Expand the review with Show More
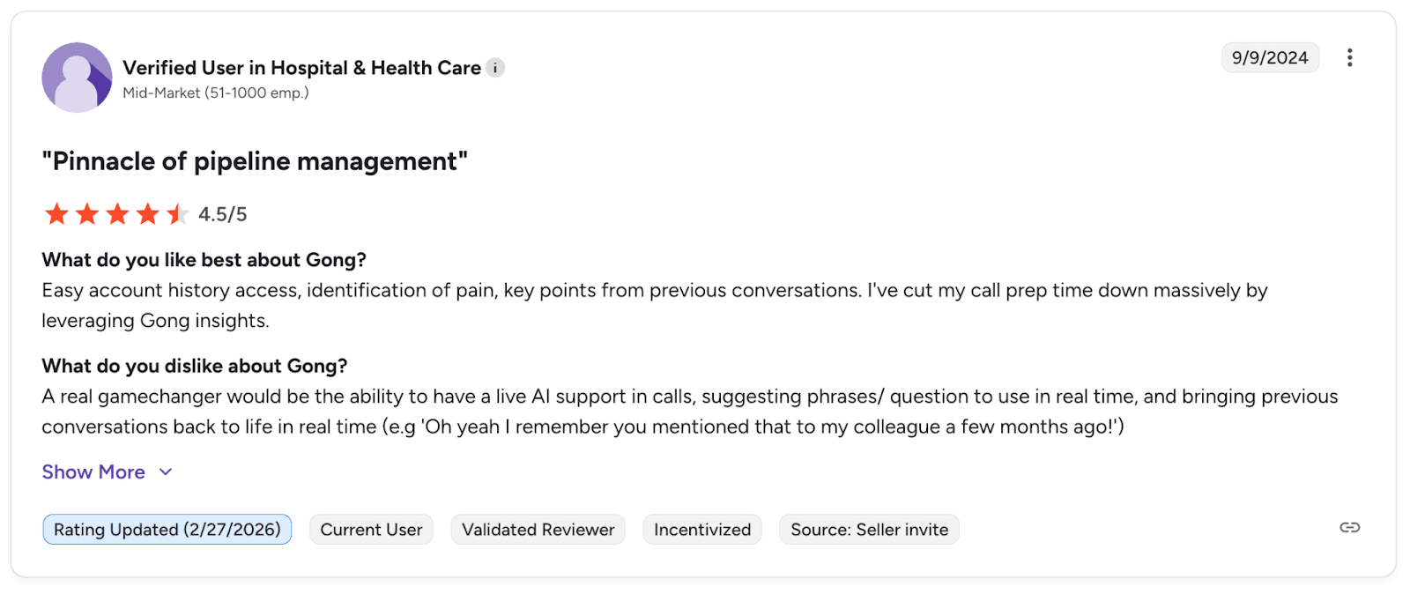Image resolution: width=1410 pixels, height=594 pixels. (93, 472)
